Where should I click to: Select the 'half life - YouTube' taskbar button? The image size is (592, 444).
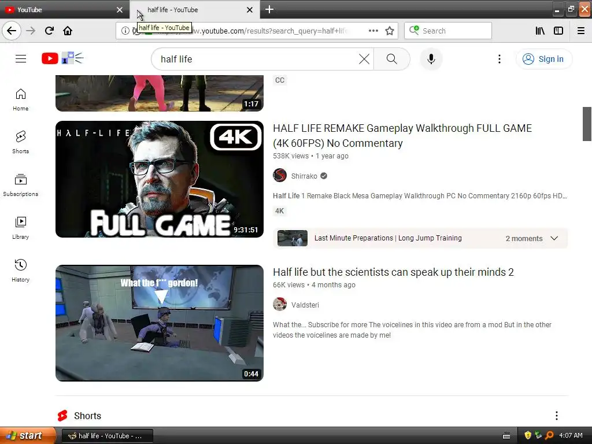point(107,436)
